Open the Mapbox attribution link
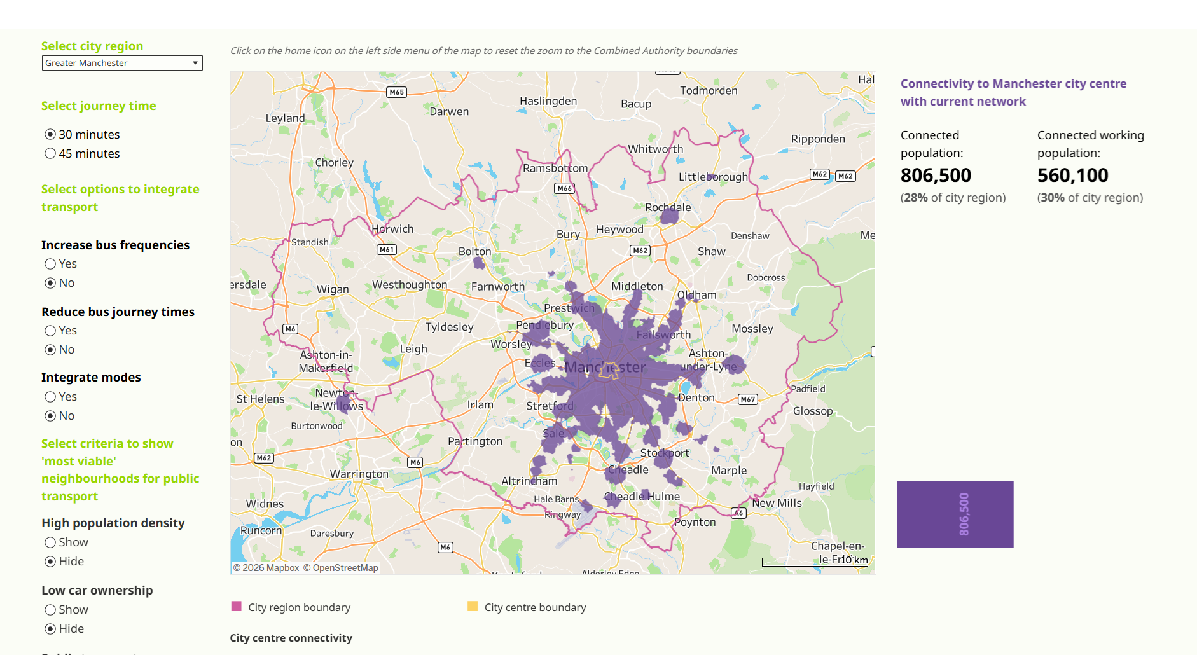This screenshot has height=655, width=1197. coord(266,568)
